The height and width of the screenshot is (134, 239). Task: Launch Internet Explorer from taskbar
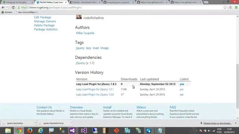(x=41, y=131)
